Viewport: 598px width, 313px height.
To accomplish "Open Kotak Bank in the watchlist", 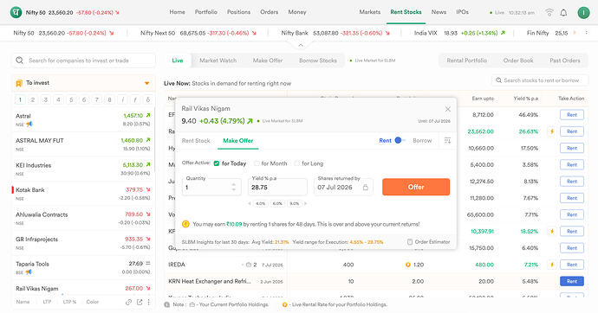I will (83, 194).
